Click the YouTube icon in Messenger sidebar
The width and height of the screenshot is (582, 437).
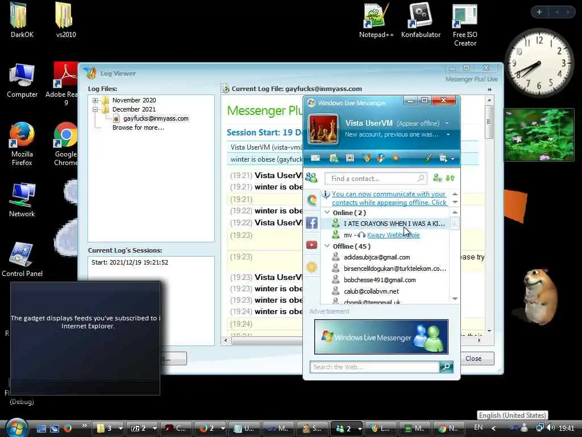click(x=311, y=245)
